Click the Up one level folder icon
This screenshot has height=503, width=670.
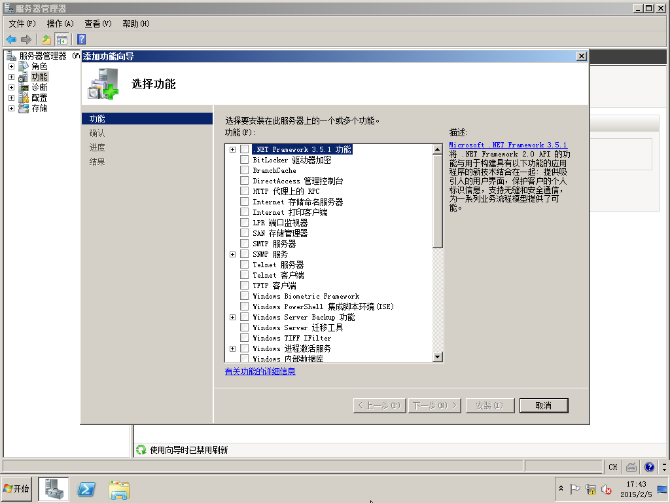click(x=46, y=40)
